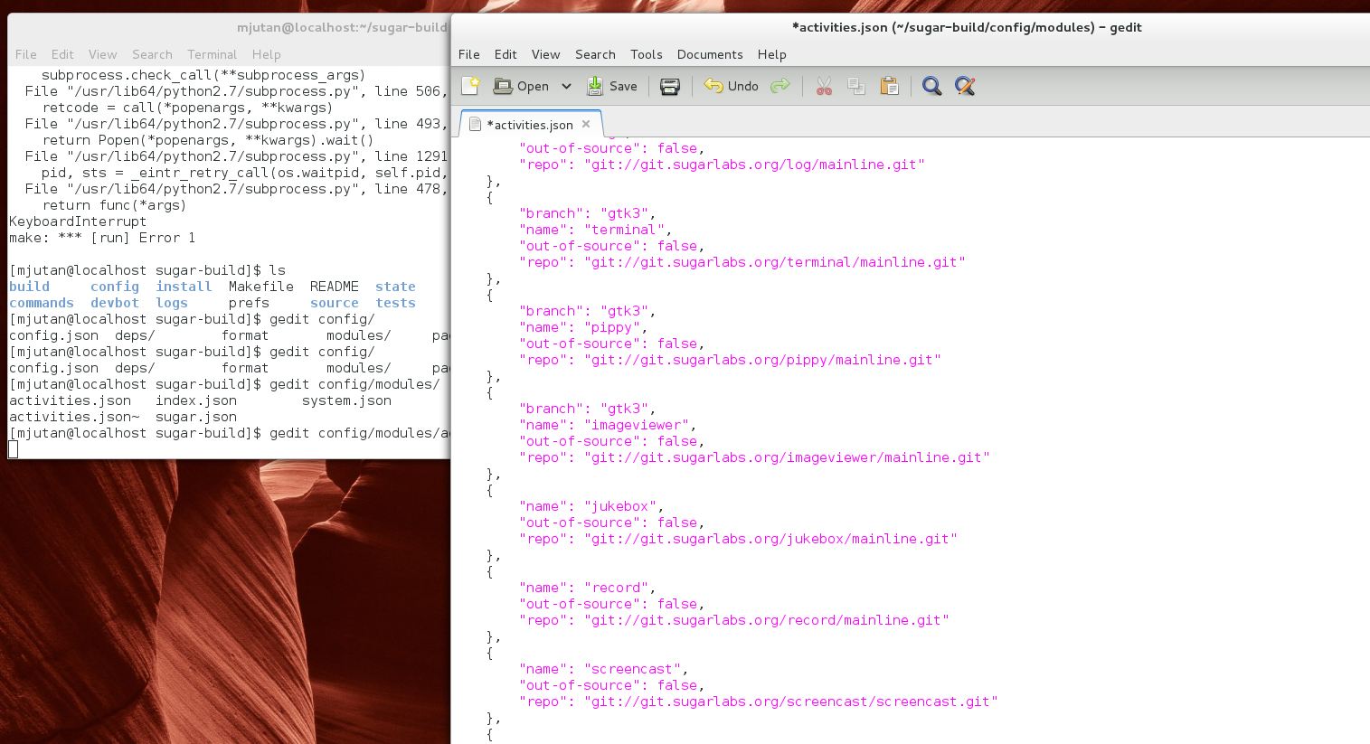Open the Find and Replace tool
The image size is (1370, 744).
coord(965,86)
